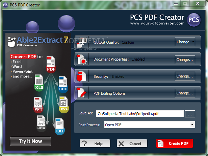The image size is (208, 156).
Task: Click the 'Convert PDF' red label
Action: (x=23, y=57)
